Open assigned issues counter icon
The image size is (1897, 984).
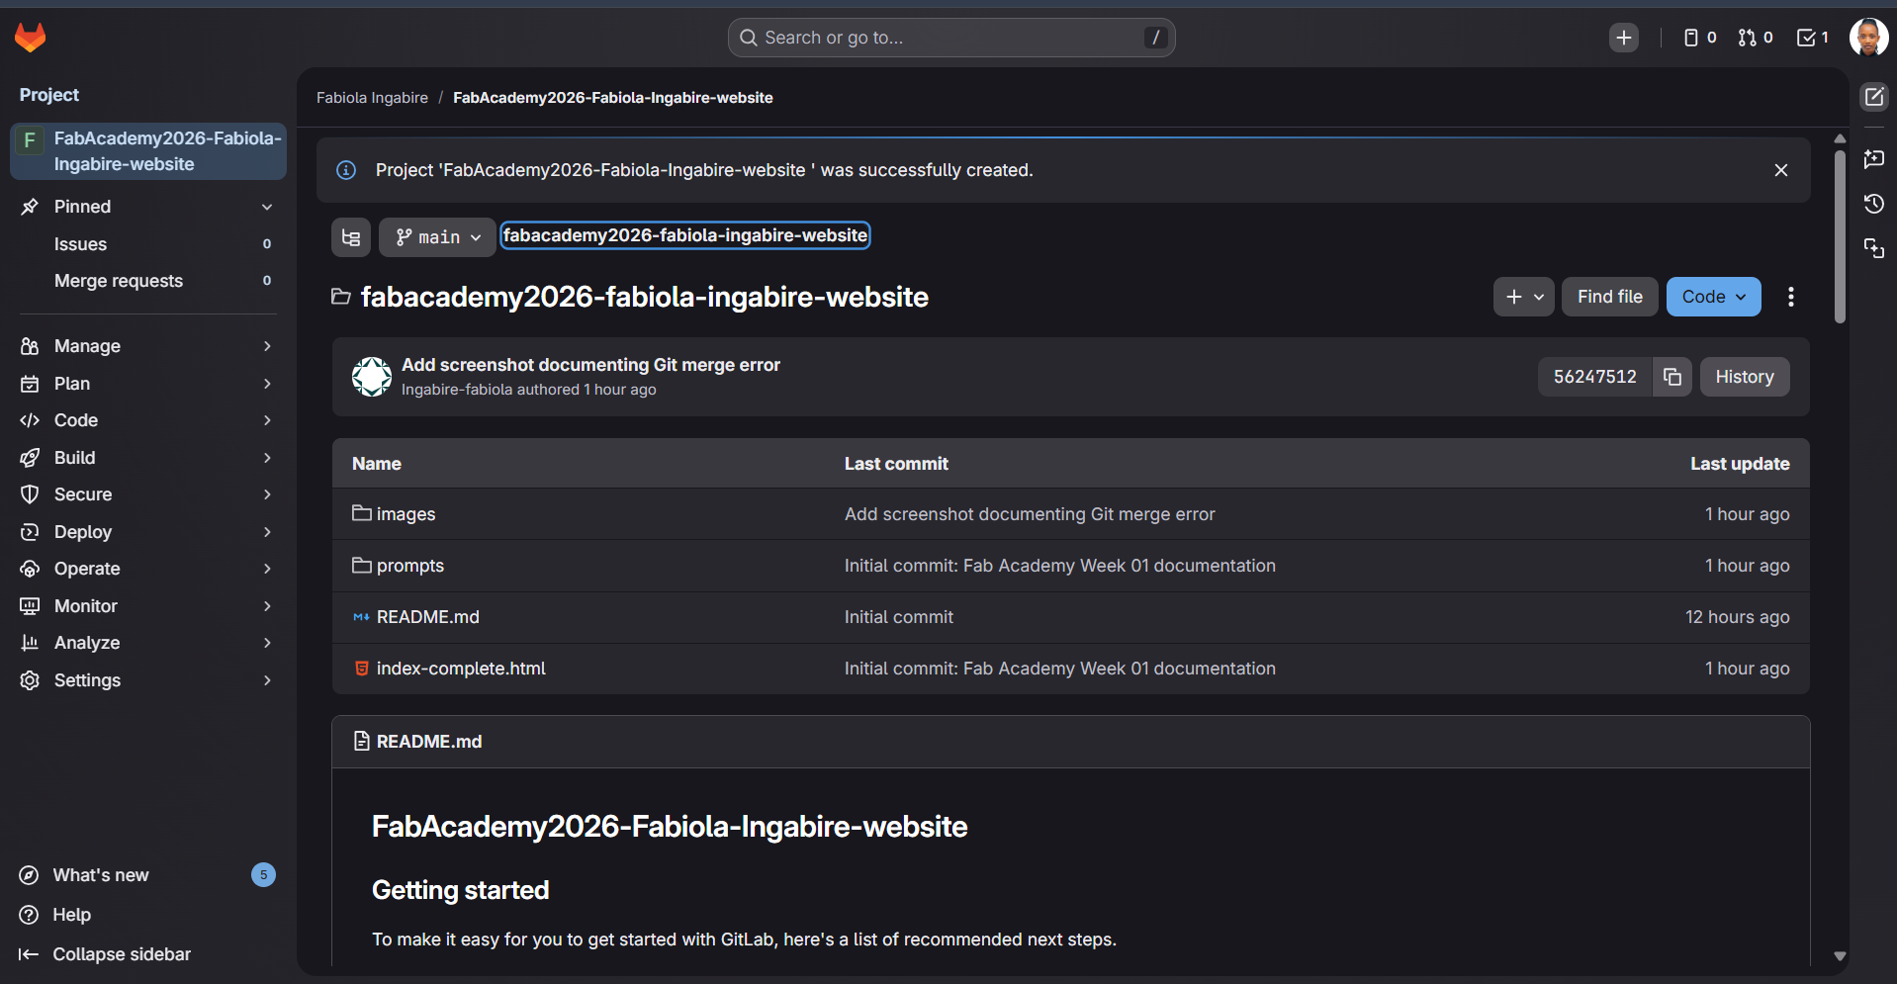(x=1699, y=38)
